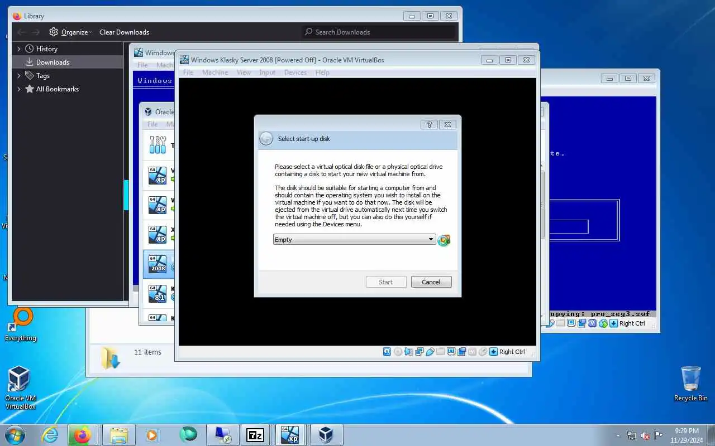
Task: Click the Library window back arrow
Action: [x=21, y=32]
